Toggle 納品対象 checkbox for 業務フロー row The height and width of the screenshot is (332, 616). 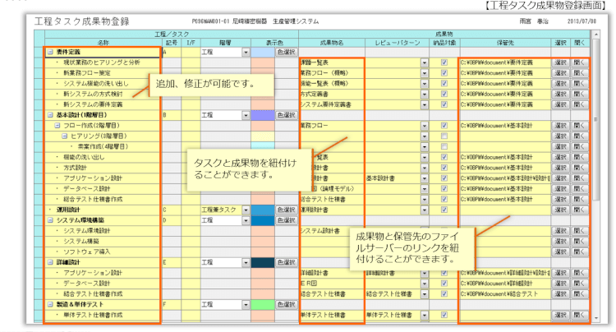(444, 126)
